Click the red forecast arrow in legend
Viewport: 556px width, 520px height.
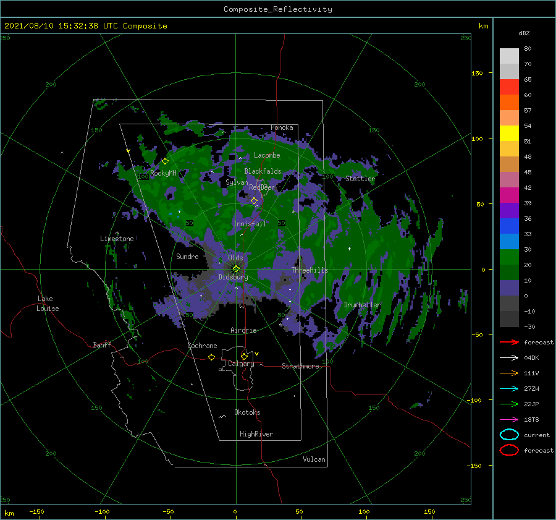click(x=509, y=342)
